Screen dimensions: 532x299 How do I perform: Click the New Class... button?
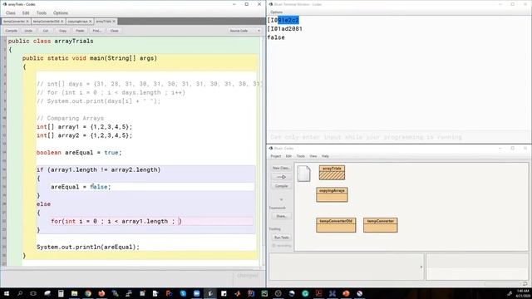(281, 168)
